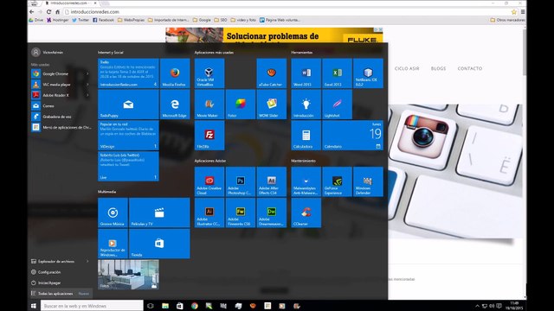The image size is (554, 311).
Task: Click the Fluke advertisement banner
Action: click(x=274, y=35)
